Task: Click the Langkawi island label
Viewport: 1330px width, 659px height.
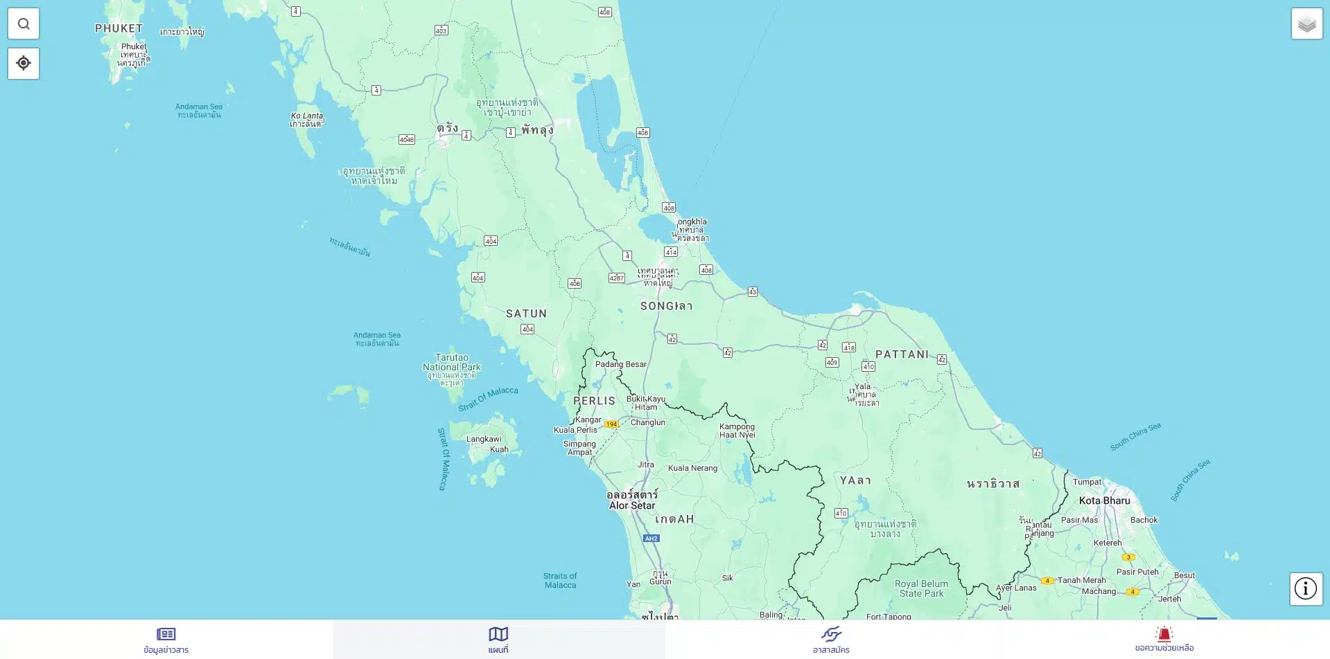Action: pos(484,439)
